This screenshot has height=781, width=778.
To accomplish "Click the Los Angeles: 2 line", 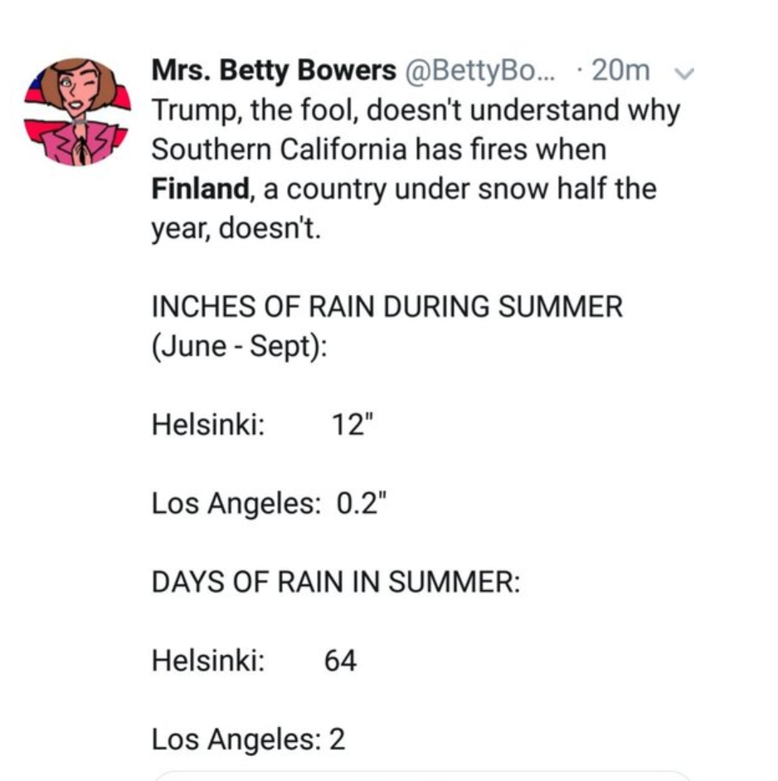I will coord(248,739).
